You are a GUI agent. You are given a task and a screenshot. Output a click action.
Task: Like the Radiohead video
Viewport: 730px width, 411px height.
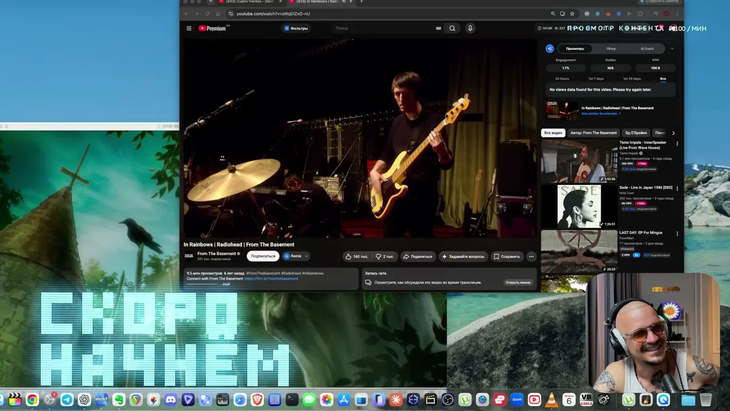point(356,256)
